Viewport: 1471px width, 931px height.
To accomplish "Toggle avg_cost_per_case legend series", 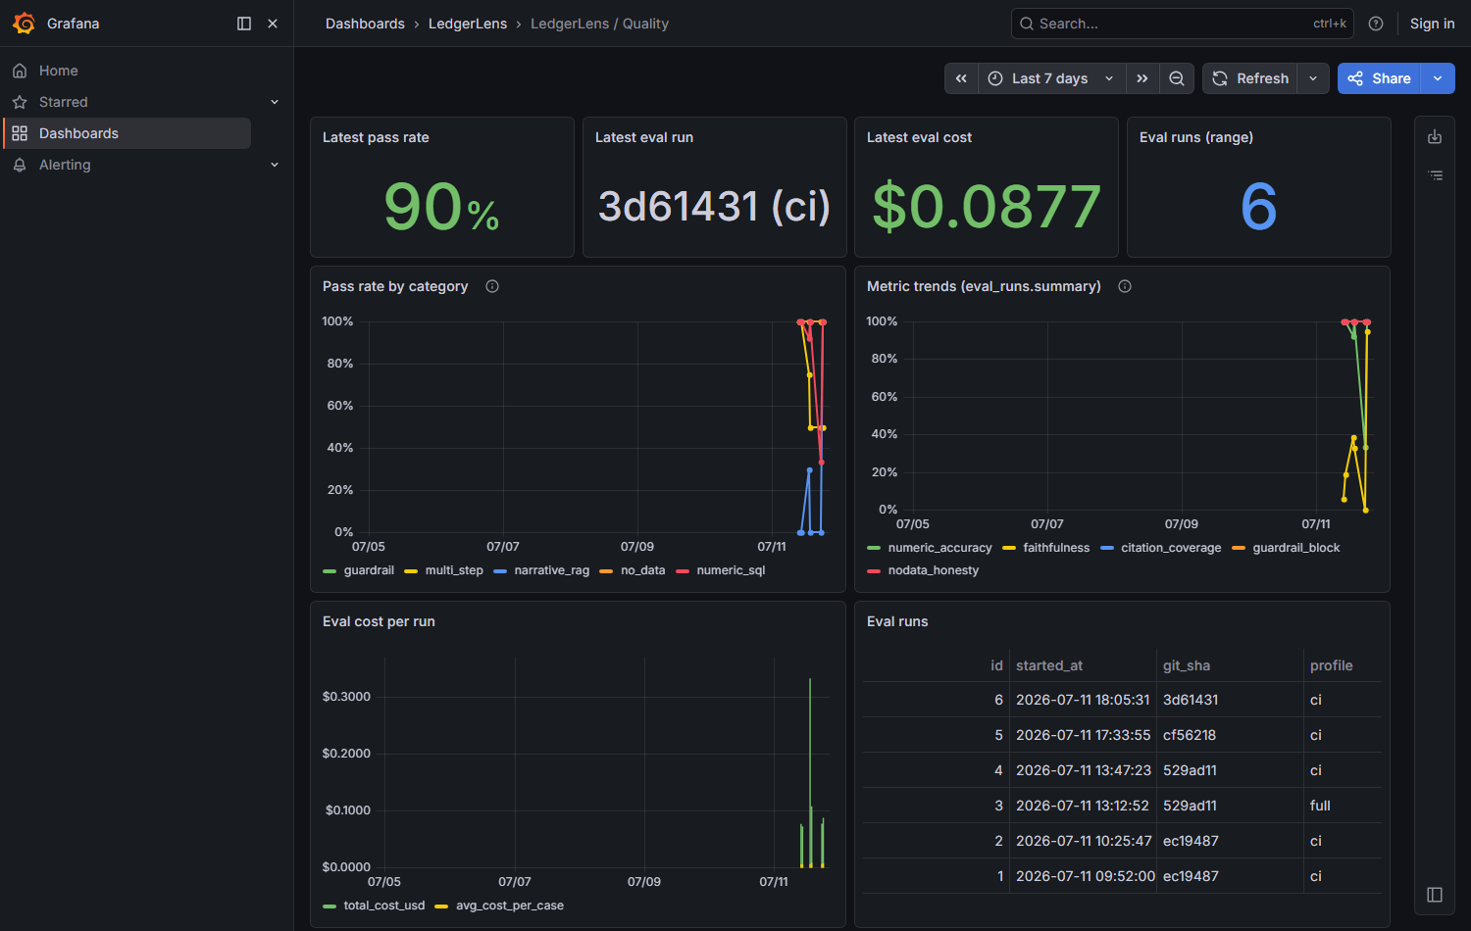I will click(x=499, y=906).
